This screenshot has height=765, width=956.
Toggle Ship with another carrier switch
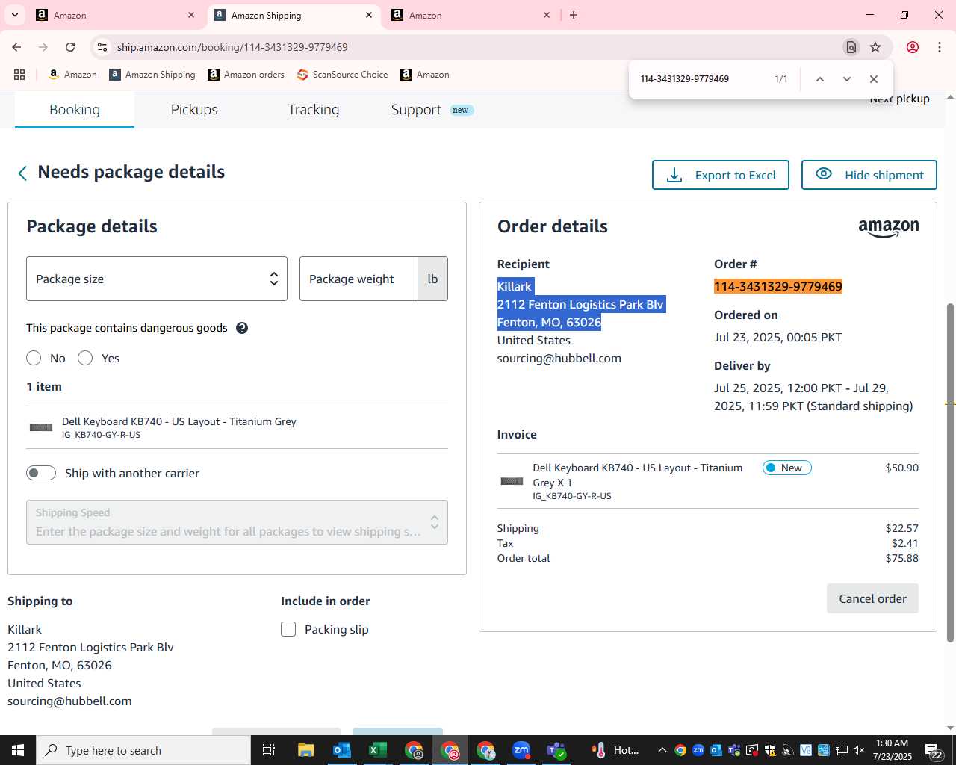tap(41, 473)
